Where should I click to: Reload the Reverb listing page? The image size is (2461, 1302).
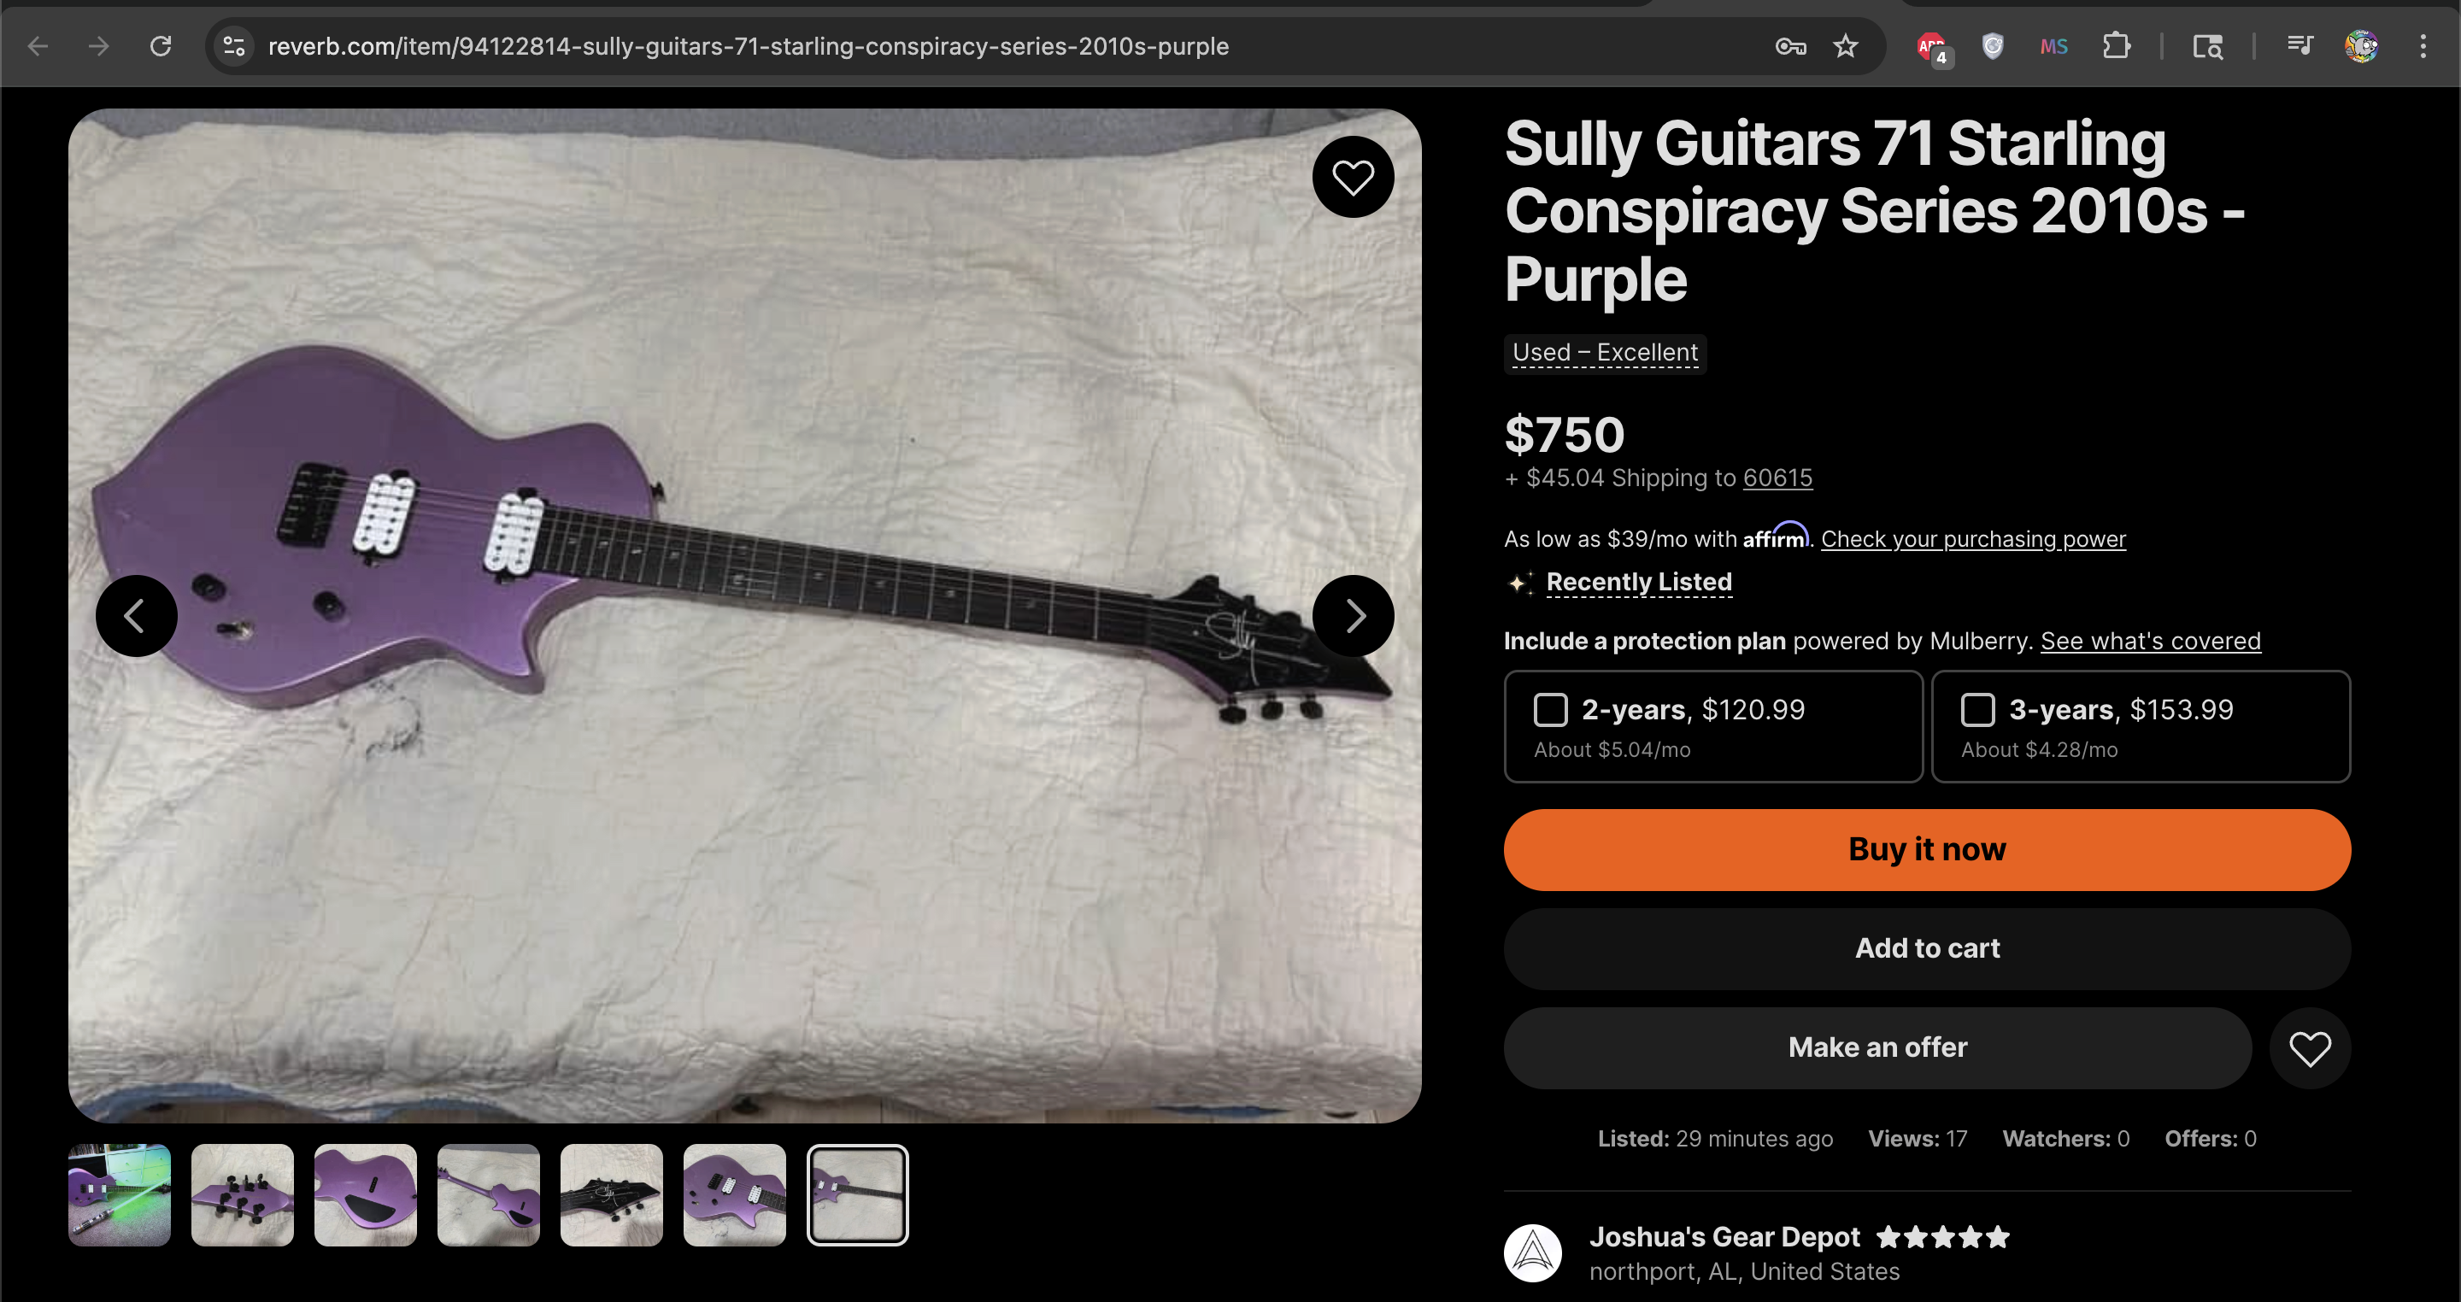(x=161, y=46)
